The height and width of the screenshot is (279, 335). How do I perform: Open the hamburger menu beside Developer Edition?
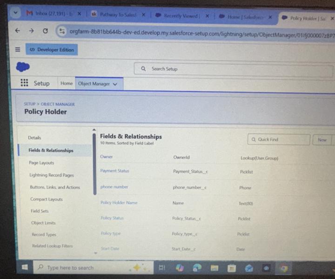click(x=18, y=49)
